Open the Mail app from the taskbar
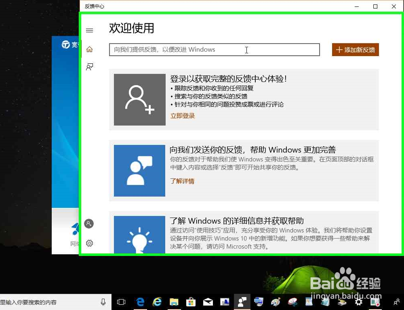The width and height of the screenshot is (404, 310). pyautogui.click(x=208, y=302)
